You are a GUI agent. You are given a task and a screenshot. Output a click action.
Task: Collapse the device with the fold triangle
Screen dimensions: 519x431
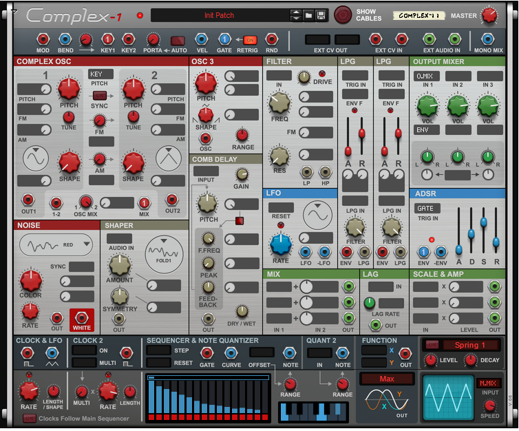[x=14, y=12]
